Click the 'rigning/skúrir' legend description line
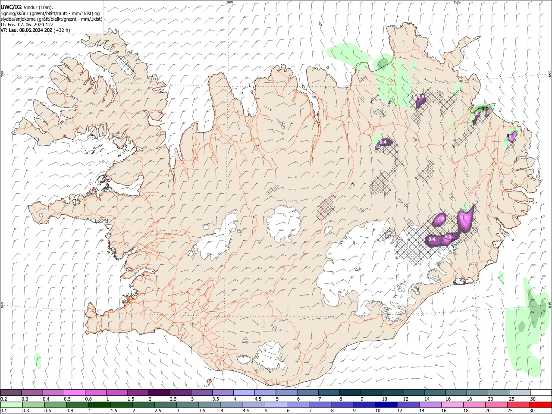The image size is (552, 414). tap(50, 13)
